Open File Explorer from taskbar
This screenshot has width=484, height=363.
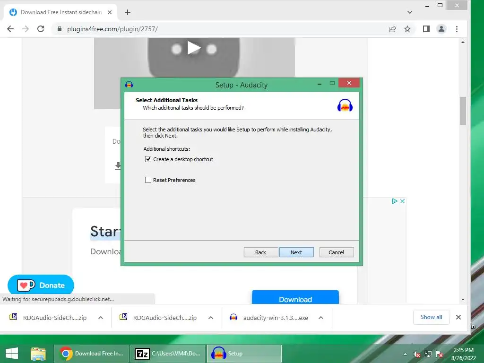pos(38,354)
